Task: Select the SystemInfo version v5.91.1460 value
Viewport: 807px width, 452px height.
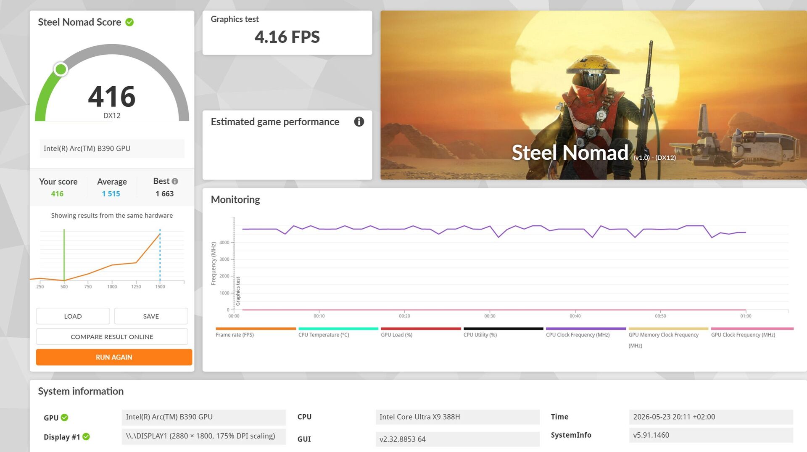Action: (x=711, y=435)
